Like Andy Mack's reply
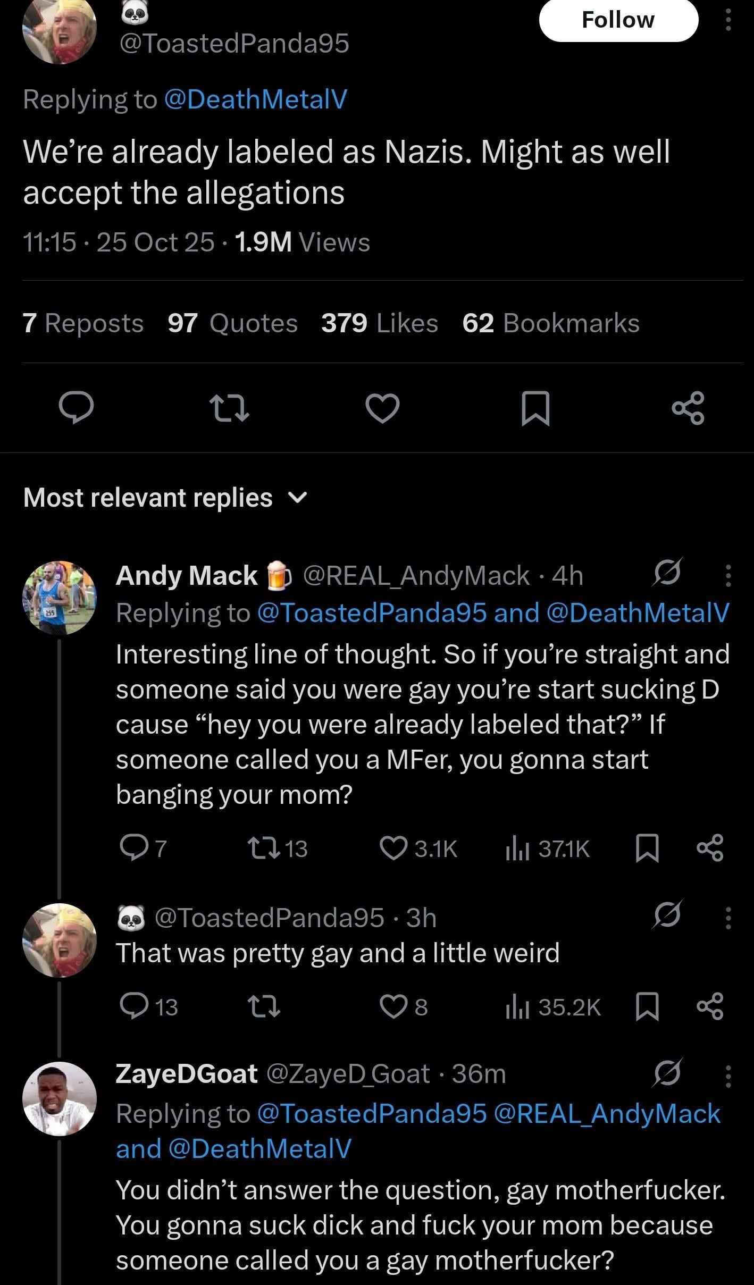The width and height of the screenshot is (754, 1285). click(x=393, y=849)
